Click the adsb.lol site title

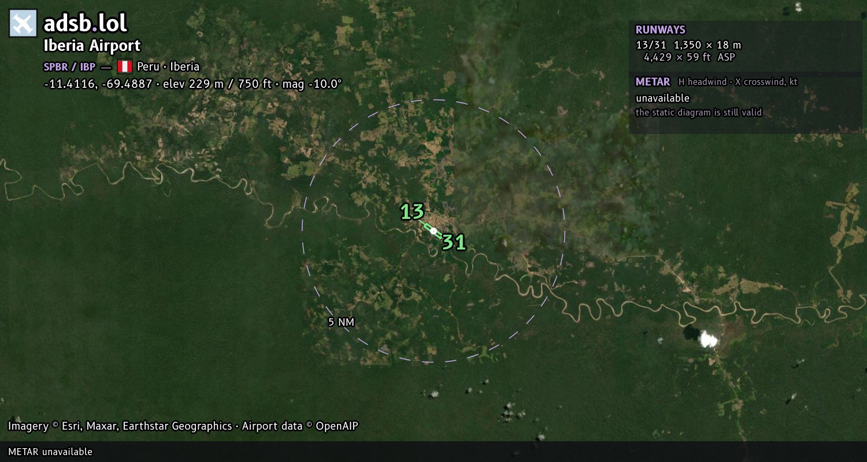86,24
